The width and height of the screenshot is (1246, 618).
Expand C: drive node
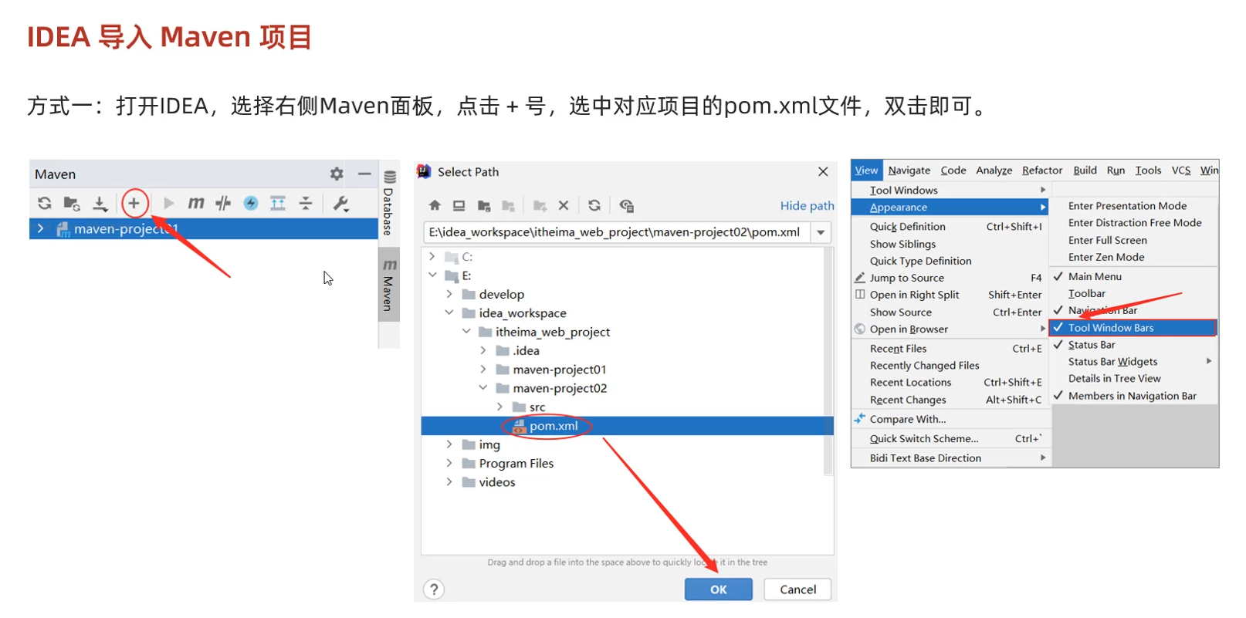click(432, 257)
